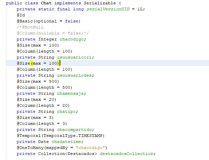Click the @Column(length = 20) annotation

coord(43,105)
